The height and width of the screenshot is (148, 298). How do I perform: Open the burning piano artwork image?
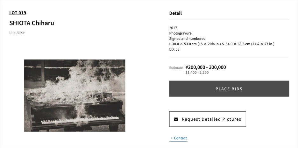click(74, 95)
